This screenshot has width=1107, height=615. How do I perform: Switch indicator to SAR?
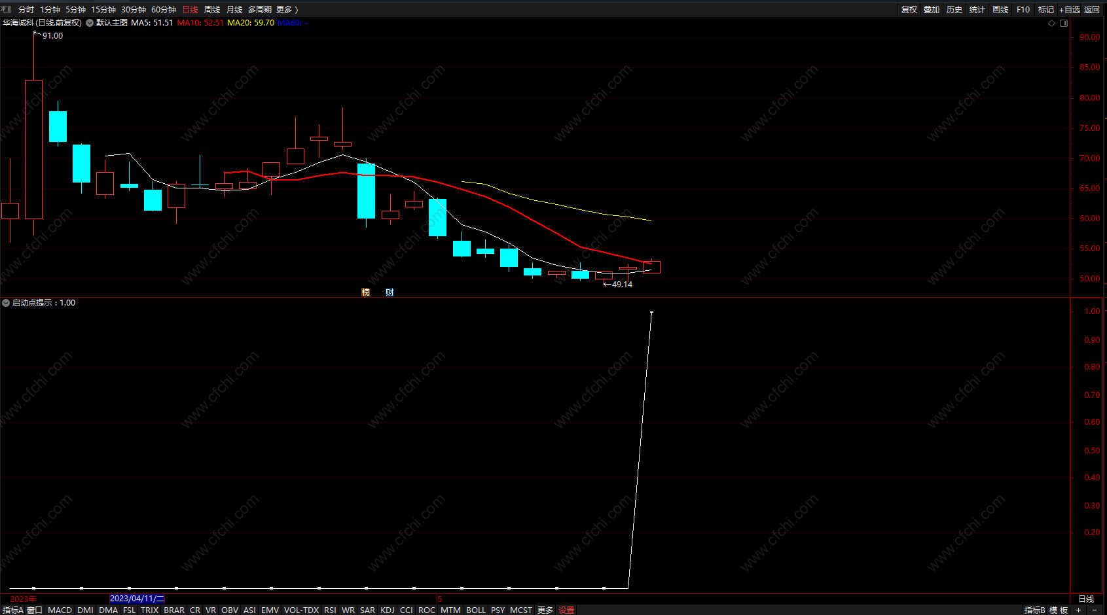point(368,610)
